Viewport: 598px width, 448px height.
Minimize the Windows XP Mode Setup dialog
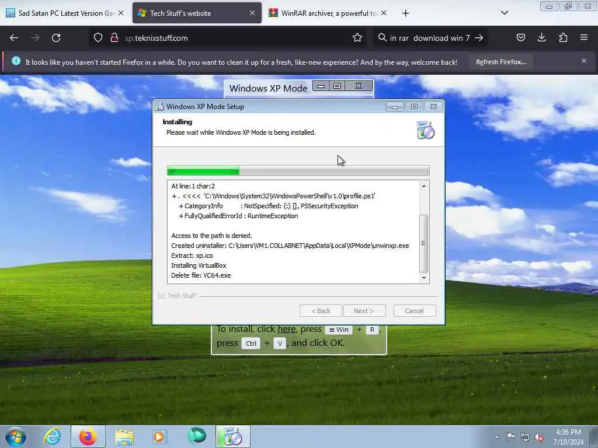click(395, 107)
